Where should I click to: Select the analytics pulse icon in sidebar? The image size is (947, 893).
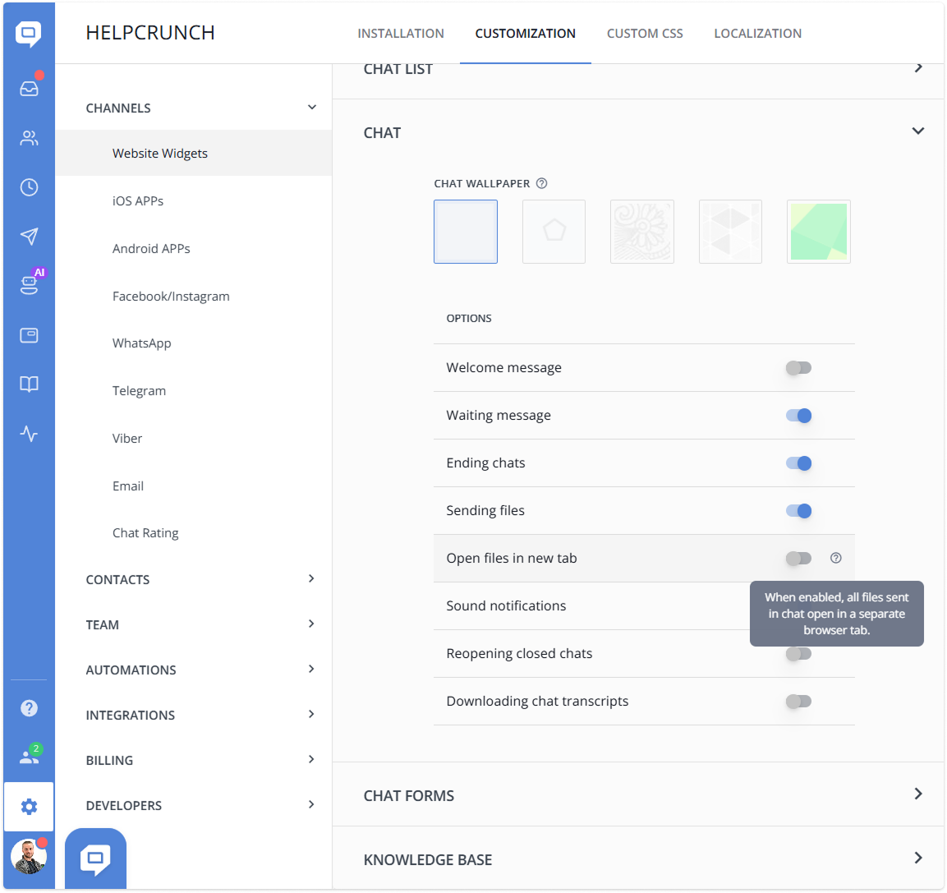(29, 434)
